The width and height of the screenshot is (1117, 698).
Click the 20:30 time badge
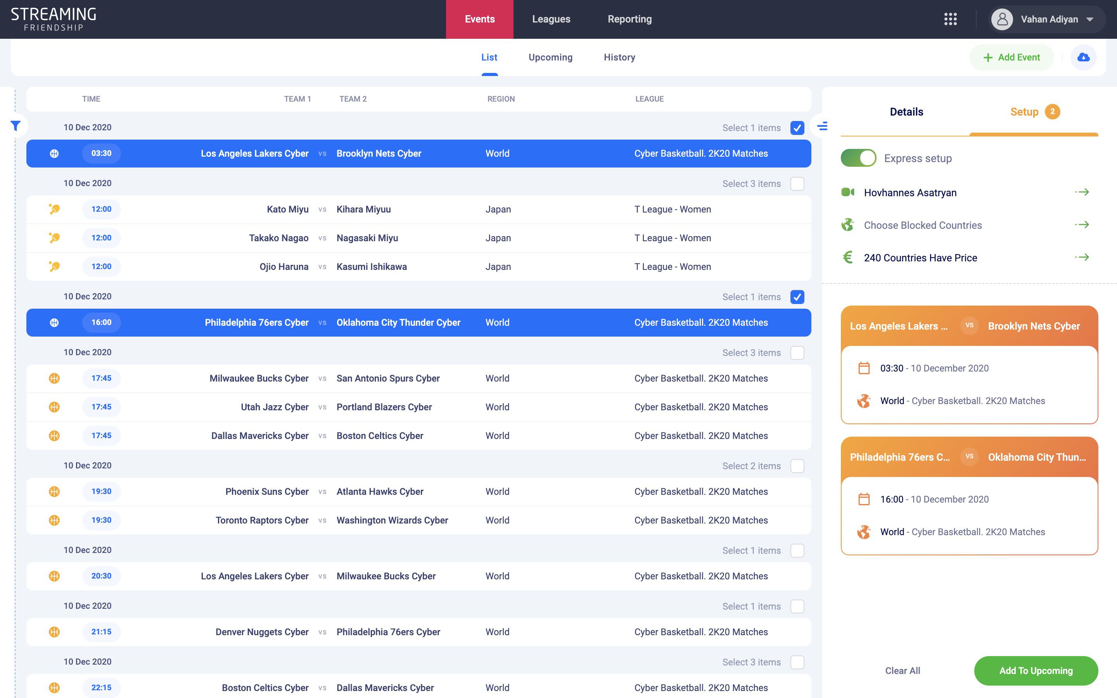[x=102, y=576]
